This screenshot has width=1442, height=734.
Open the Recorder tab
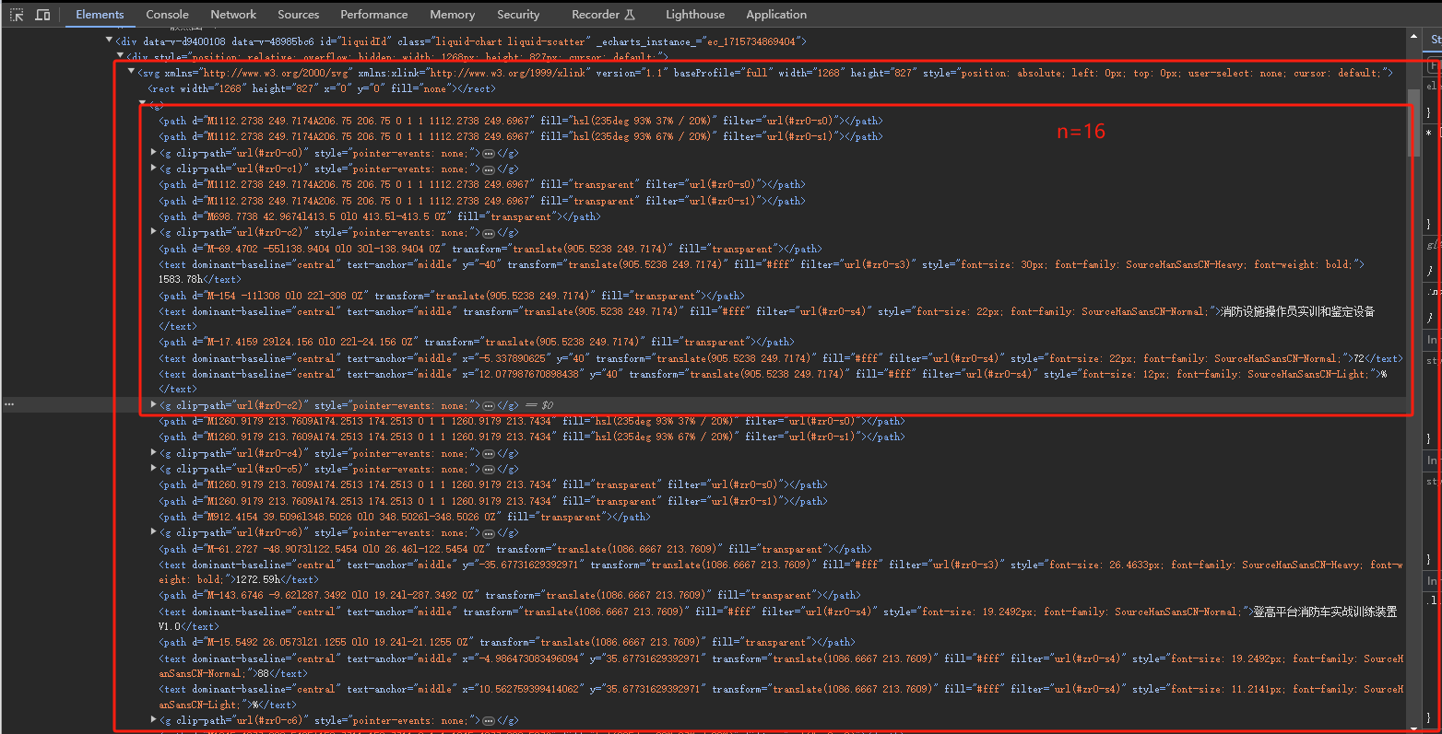point(603,15)
